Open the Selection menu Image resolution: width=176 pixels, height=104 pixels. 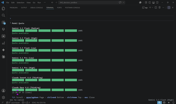[20, 2]
